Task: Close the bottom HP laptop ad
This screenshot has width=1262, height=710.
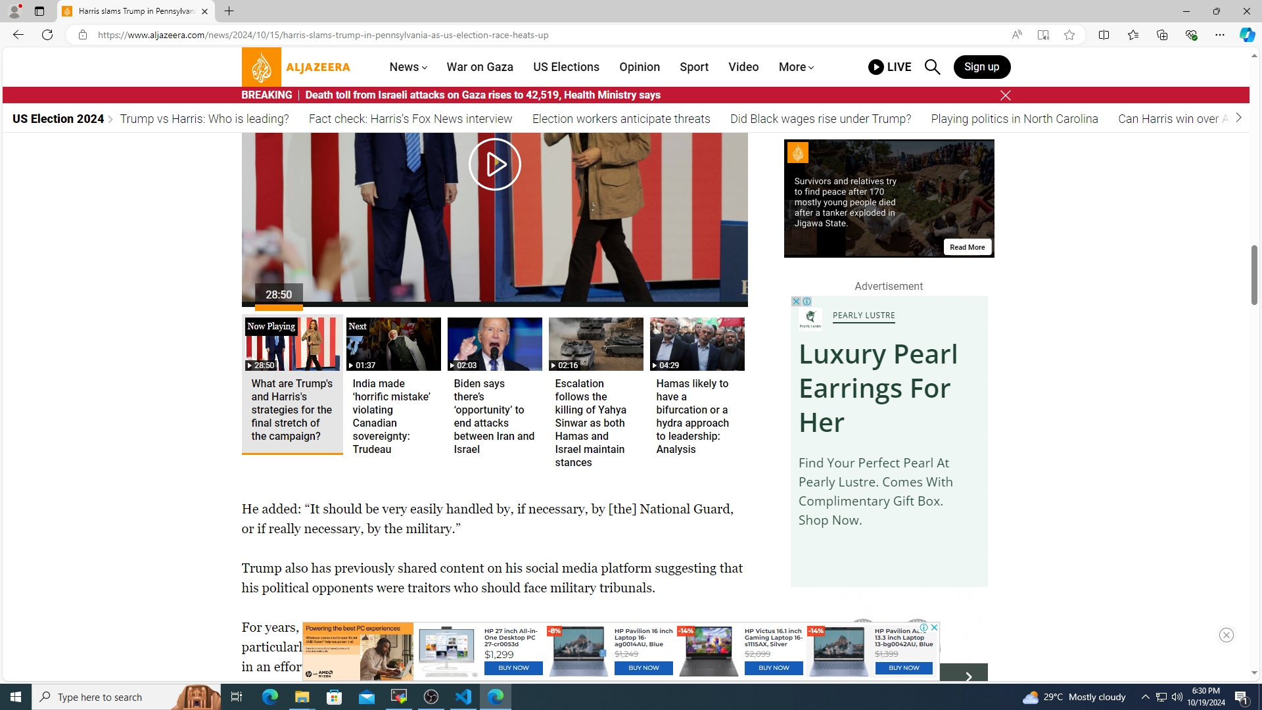Action: (x=934, y=628)
